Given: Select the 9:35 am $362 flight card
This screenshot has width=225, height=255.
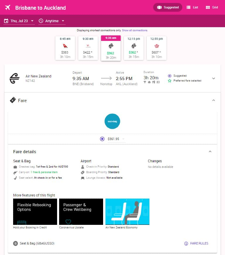Looking at the screenshot, I should coord(111,48).
